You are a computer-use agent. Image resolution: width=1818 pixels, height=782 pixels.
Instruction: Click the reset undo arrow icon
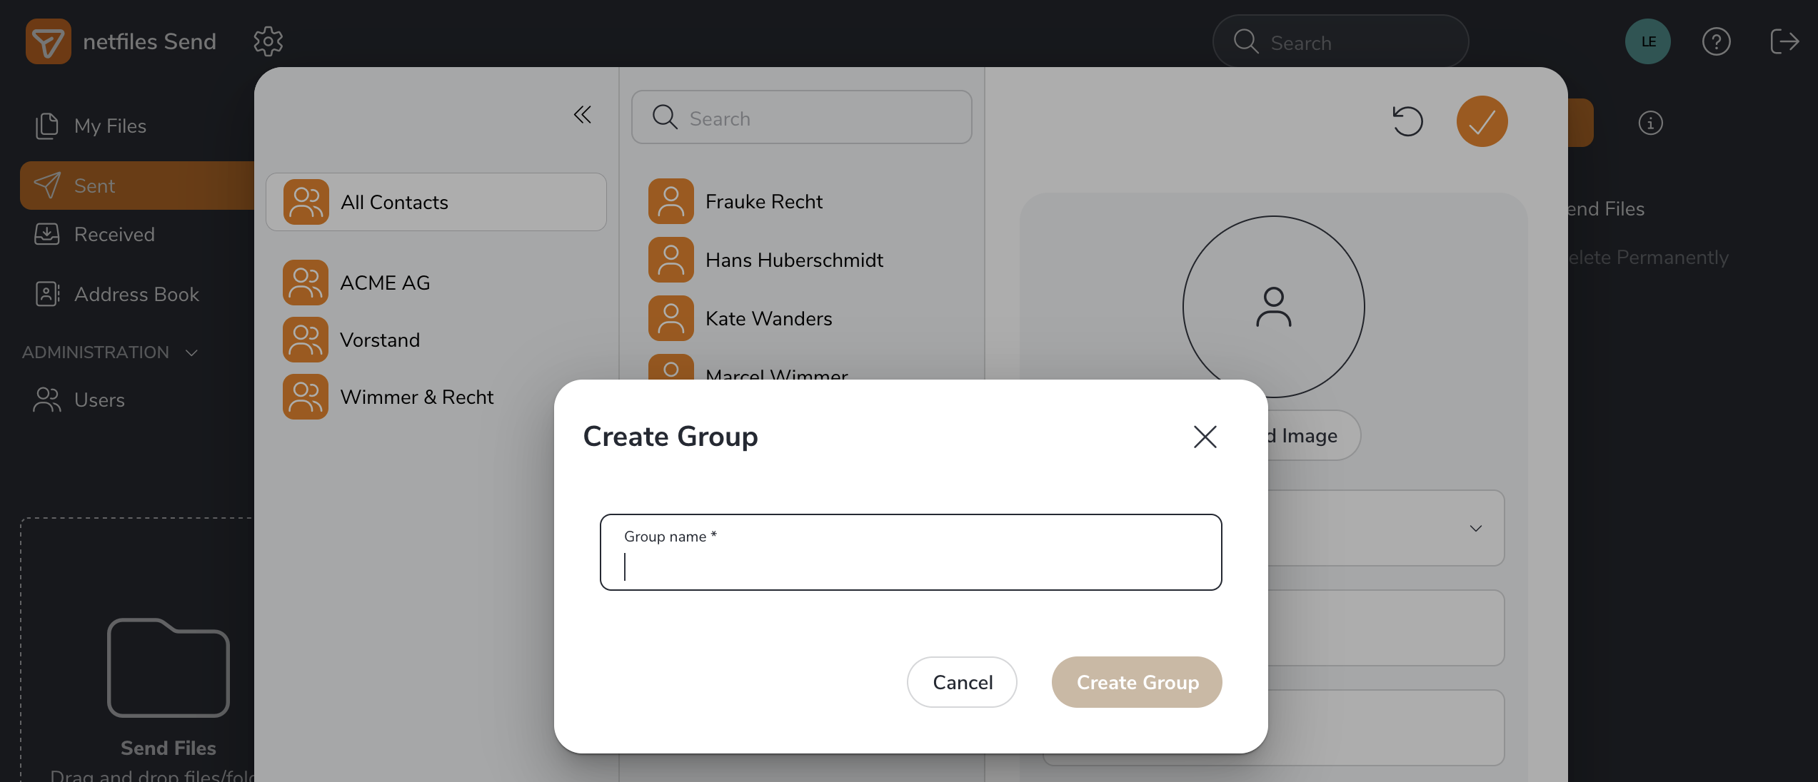(1407, 121)
